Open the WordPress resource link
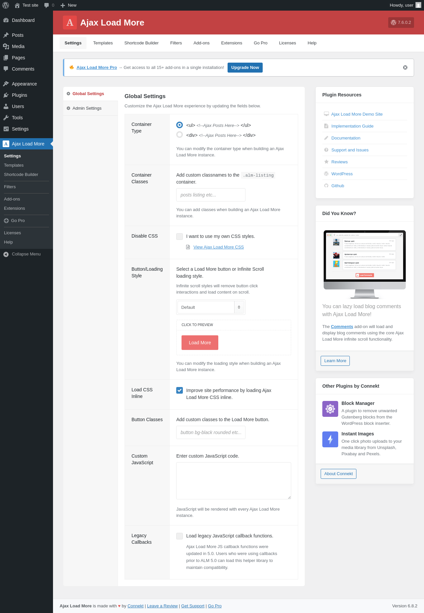This screenshot has height=613, width=424. click(x=342, y=174)
